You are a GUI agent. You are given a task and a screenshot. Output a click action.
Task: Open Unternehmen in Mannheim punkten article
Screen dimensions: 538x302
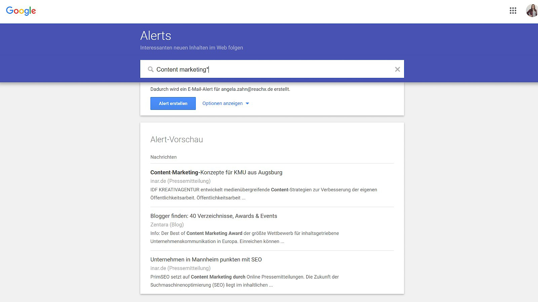(206, 260)
